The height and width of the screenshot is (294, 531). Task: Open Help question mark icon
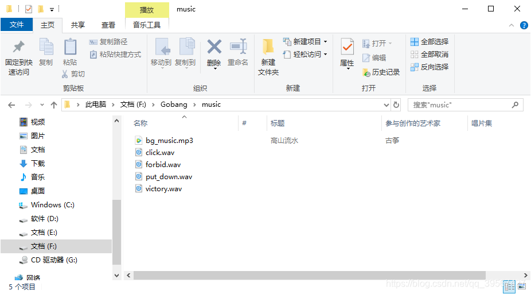[524, 25]
